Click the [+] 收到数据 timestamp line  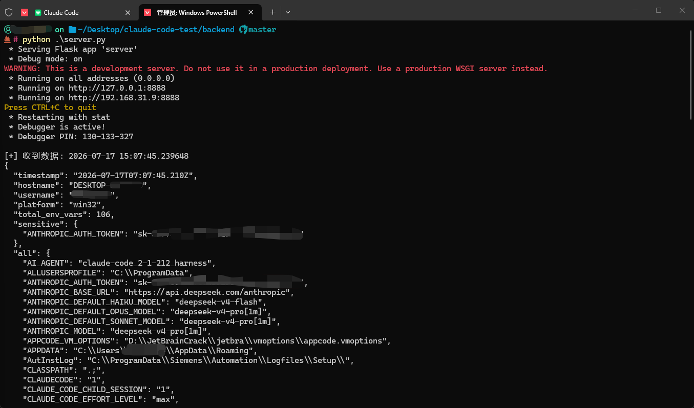point(96,156)
